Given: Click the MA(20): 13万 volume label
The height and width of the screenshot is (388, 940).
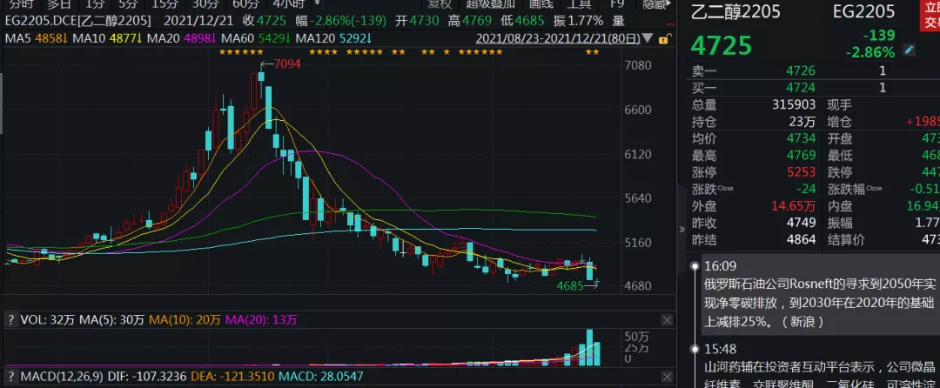Looking at the screenshot, I should 261,320.
